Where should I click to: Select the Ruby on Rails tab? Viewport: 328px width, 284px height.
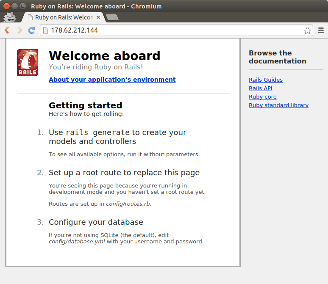click(63, 17)
